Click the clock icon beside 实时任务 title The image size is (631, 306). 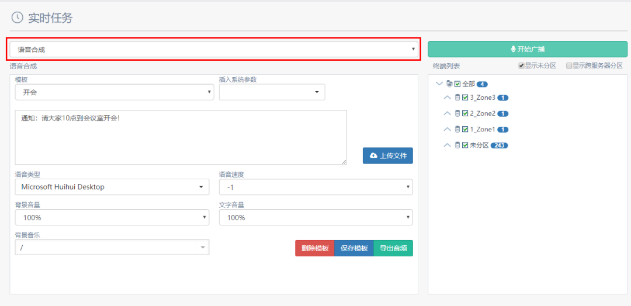[x=18, y=18]
